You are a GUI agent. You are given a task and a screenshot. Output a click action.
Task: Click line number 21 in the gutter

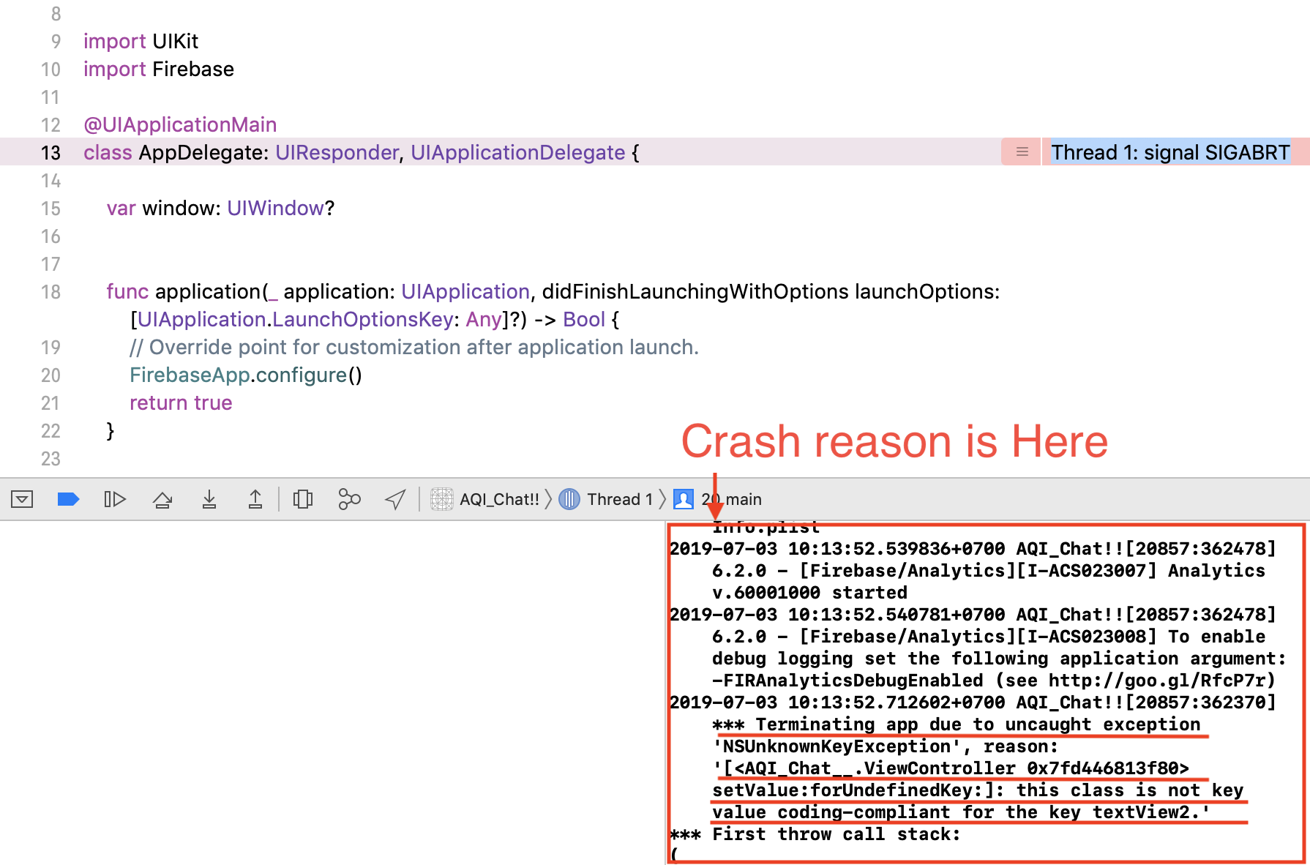50,403
